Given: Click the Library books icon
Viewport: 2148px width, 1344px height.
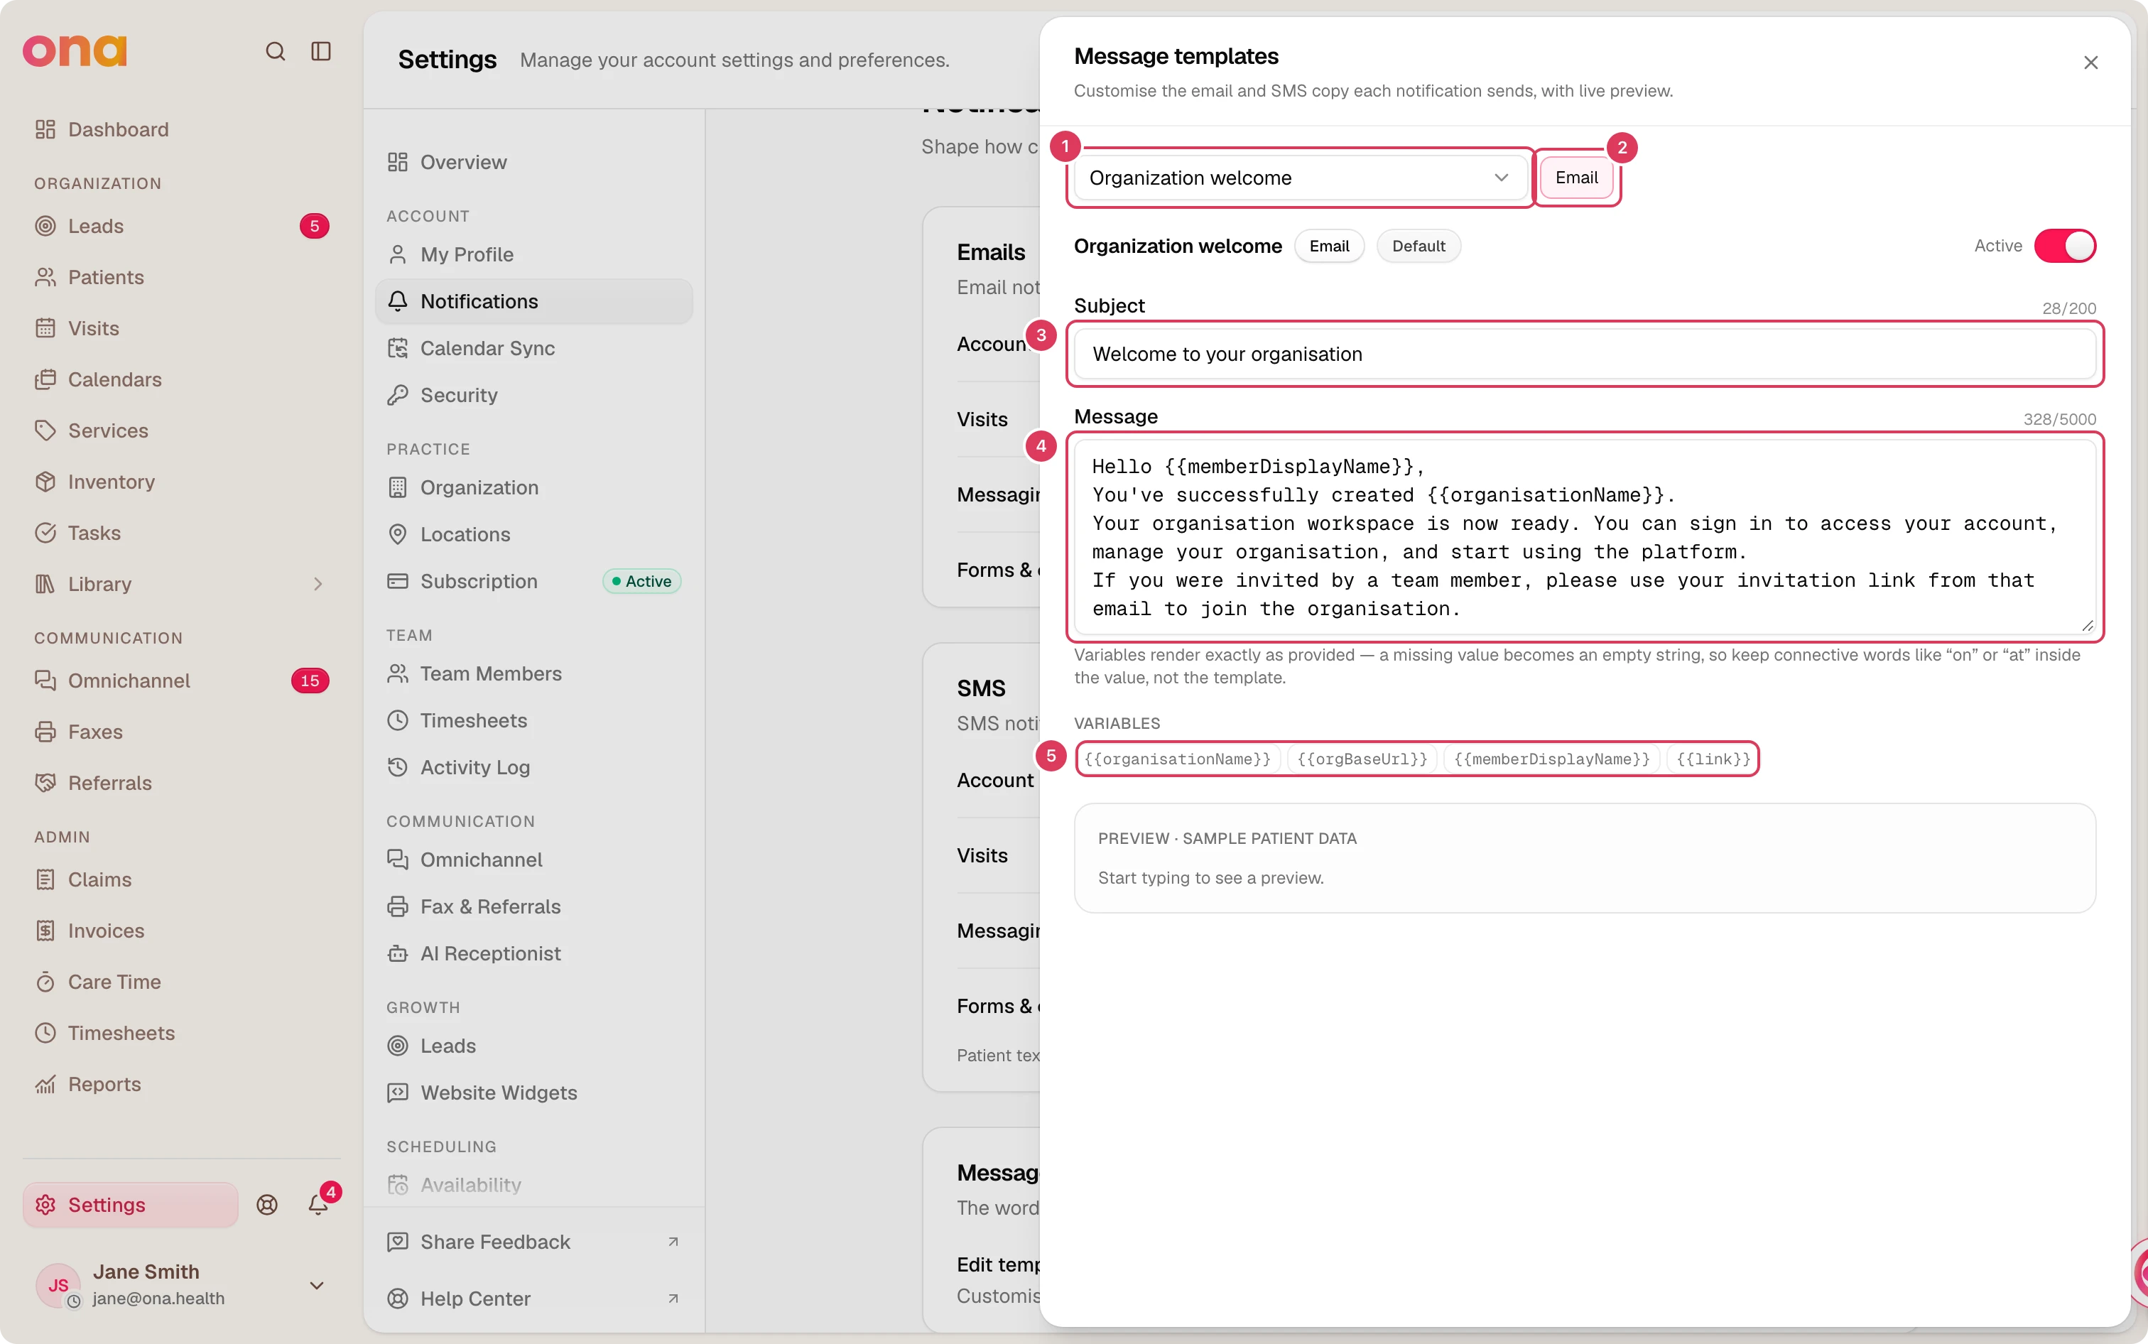Looking at the screenshot, I should tap(45, 584).
